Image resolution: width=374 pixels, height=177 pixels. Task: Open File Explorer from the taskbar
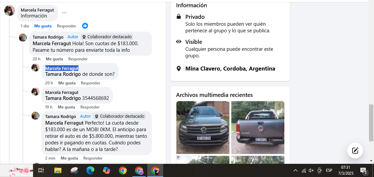click(58, 170)
